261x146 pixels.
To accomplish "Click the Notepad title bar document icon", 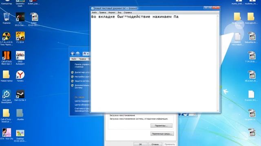I will tap(93, 8).
